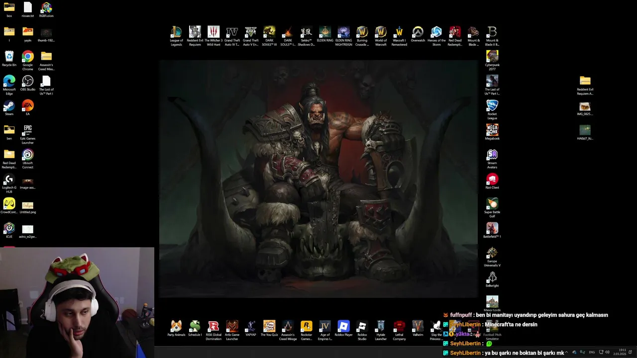Click the Artix Game Launcher icon

(232, 330)
